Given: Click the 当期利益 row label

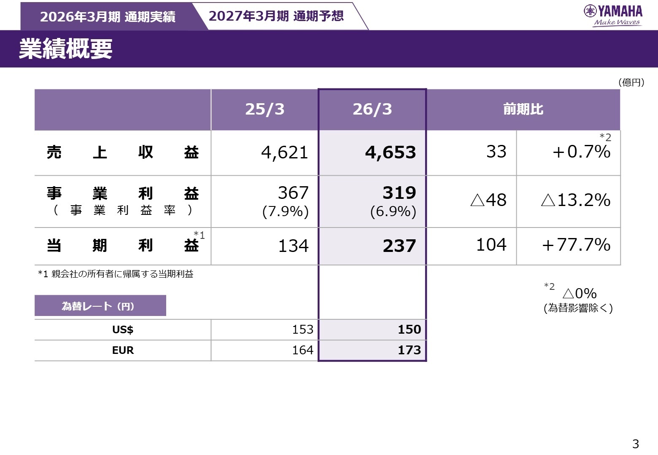Looking at the screenshot, I should tap(123, 245).
